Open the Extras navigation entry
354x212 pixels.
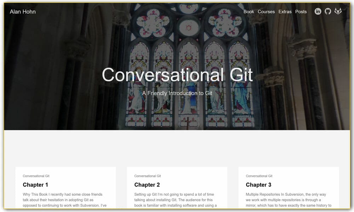pyautogui.click(x=285, y=12)
